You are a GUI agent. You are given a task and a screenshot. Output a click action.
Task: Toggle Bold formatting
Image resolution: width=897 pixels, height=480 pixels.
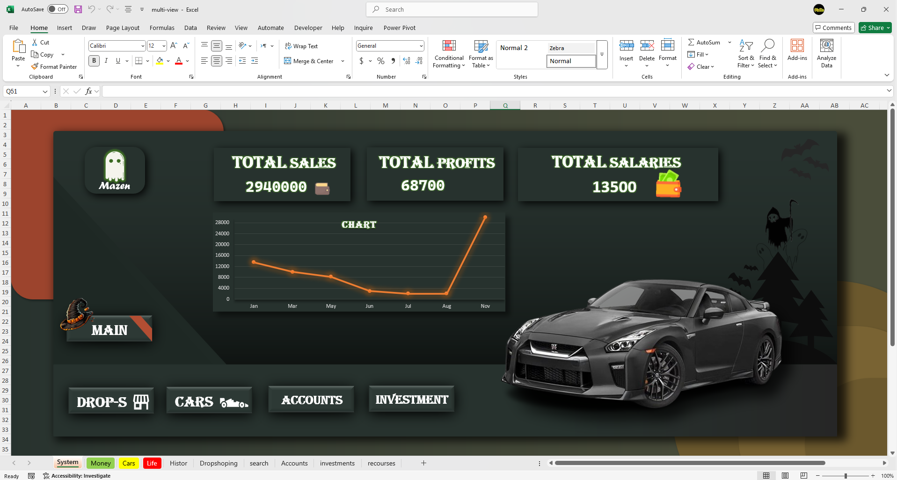click(x=94, y=61)
